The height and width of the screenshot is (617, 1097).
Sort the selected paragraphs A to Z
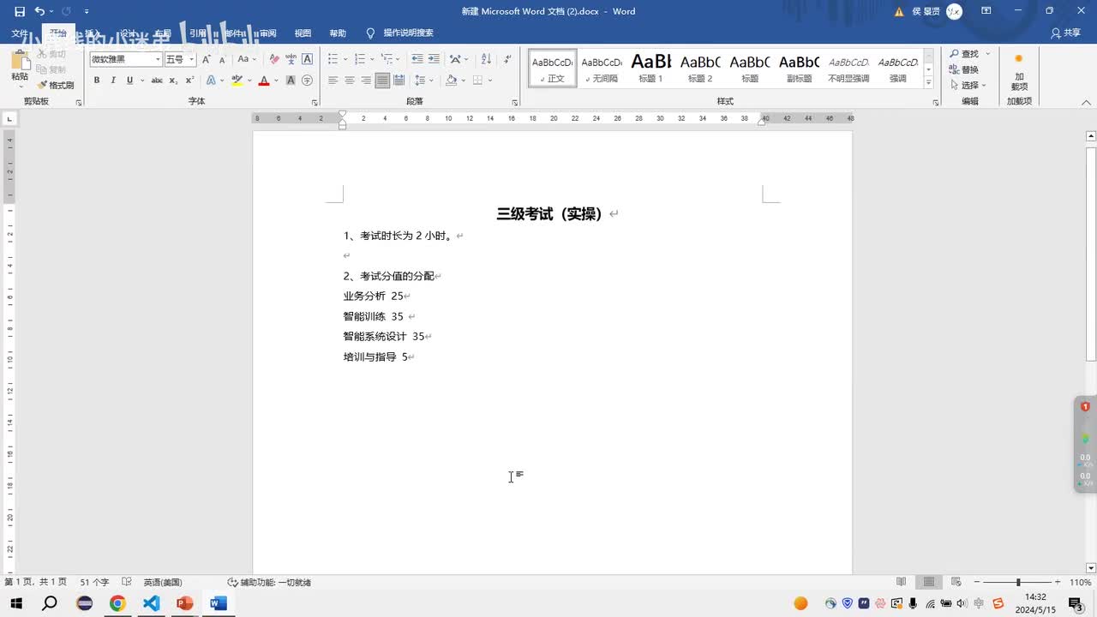[x=486, y=59]
